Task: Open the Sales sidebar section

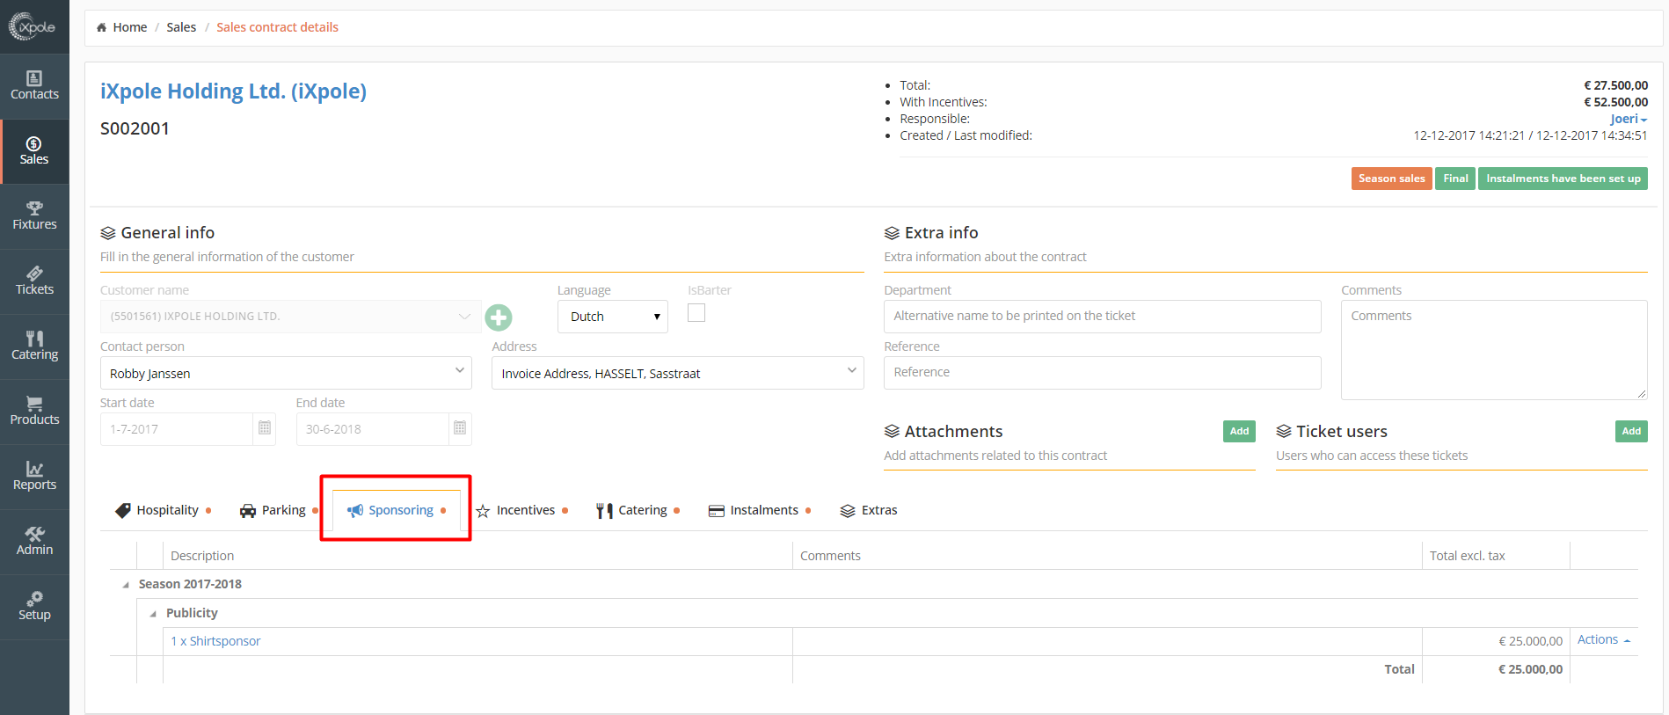Action: click(x=34, y=151)
